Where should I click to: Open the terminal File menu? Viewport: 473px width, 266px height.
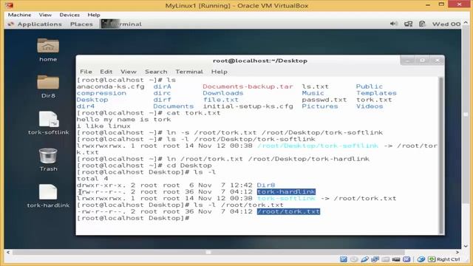(x=86, y=72)
